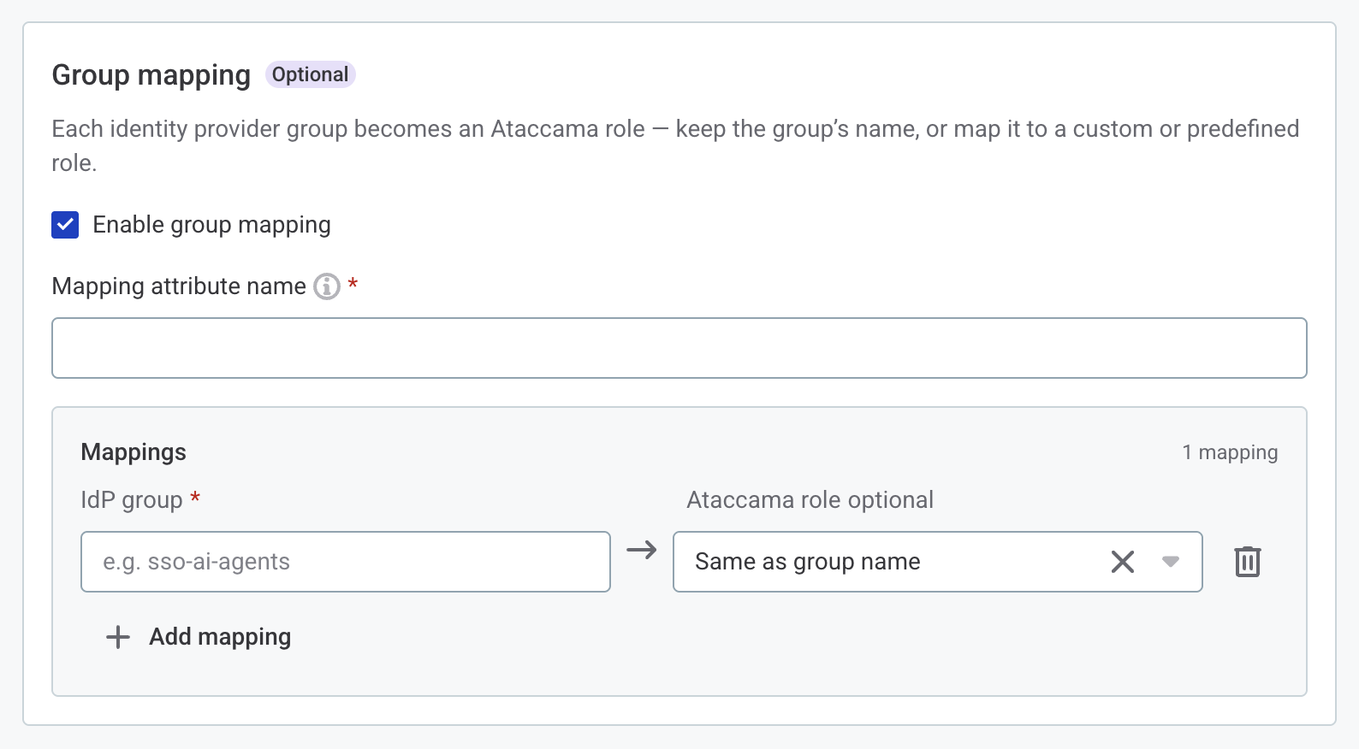The height and width of the screenshot is (749, 1359).
Task: Click the IdP group label
Action: pyautogui.click(x=132, y=500)
